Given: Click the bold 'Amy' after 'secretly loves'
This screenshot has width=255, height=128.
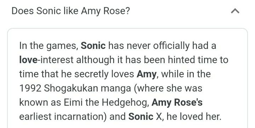Looking at the screenshot, I should click(x=147, y=74).
